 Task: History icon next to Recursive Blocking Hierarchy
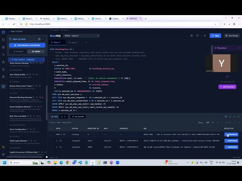[37, 97]
